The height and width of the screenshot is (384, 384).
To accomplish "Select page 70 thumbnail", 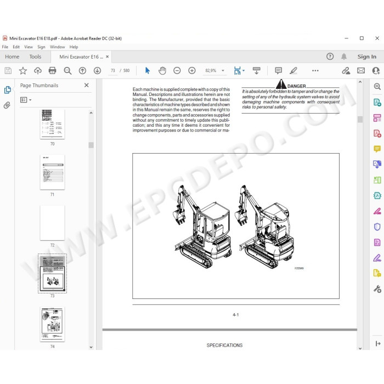I will 53,124.
